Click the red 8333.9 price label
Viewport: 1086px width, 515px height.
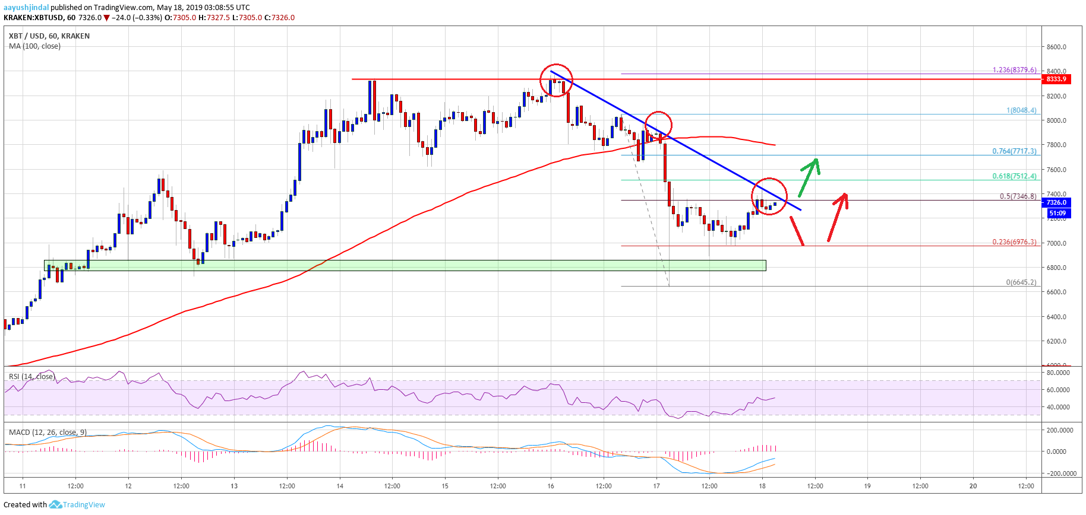coord(1056,79)
